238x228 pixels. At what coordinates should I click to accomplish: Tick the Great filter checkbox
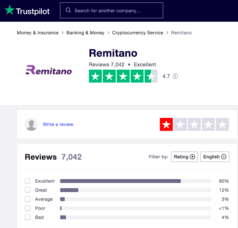pos(27,190)
